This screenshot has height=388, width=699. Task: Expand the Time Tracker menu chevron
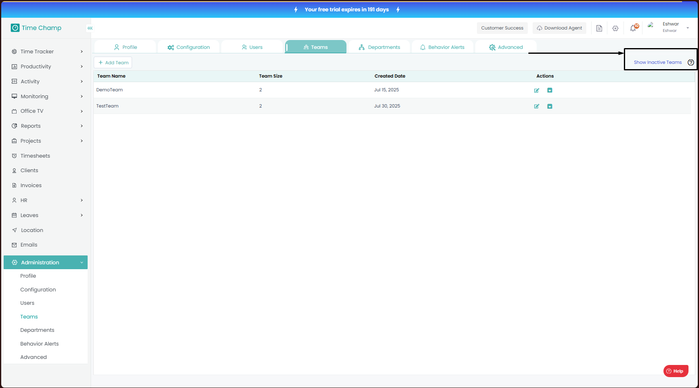(82, 52)
